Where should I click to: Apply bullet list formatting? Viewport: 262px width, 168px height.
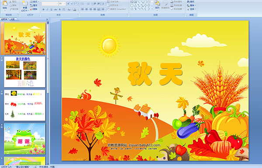tap(83, 3)
